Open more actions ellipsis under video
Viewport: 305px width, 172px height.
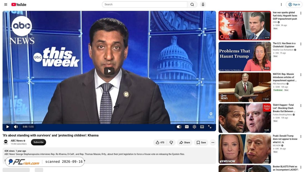213,143
